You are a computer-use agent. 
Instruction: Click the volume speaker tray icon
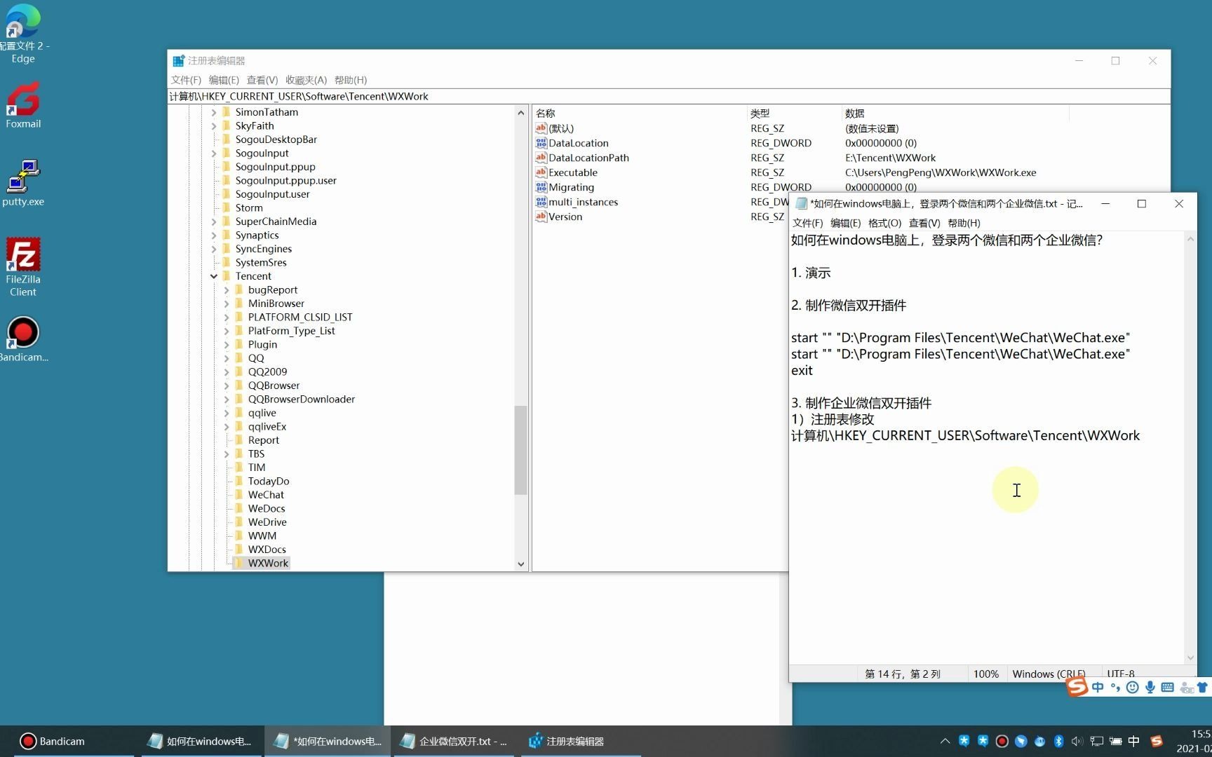click(1077, 741)
